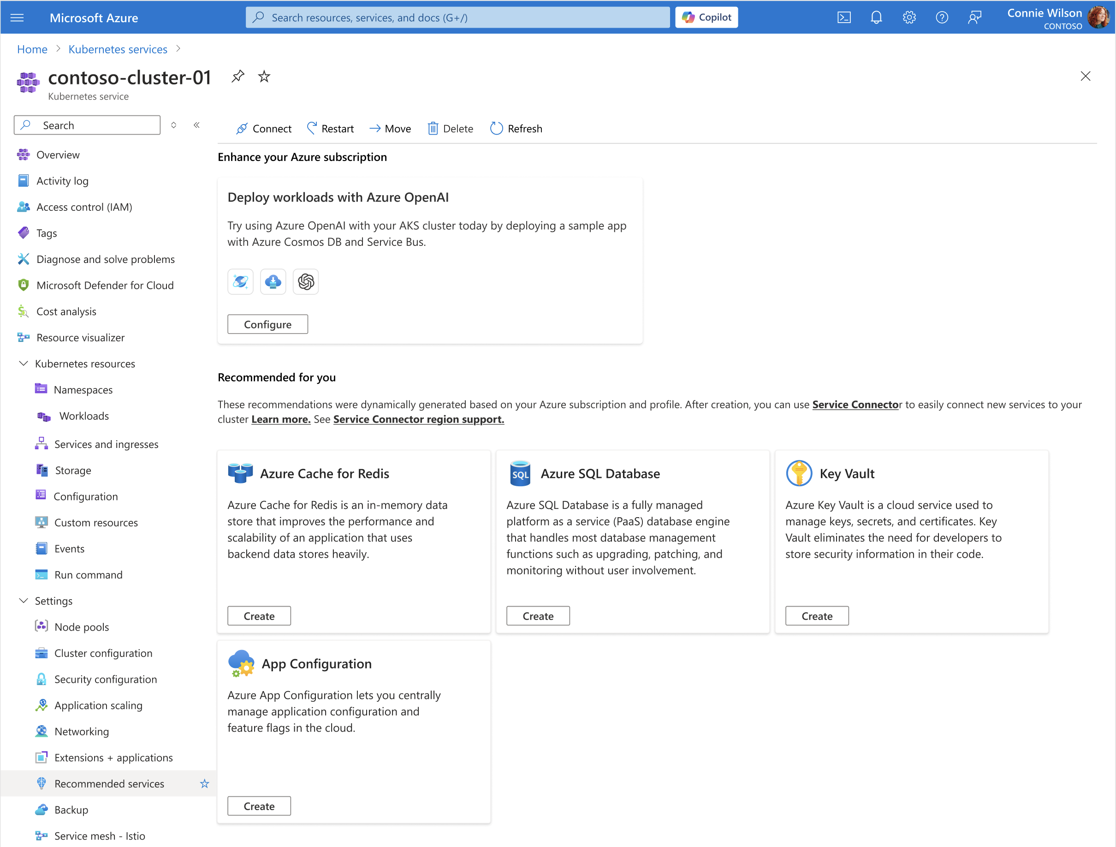Open Service Connector region support link
This screenshot has width=1116, height=847.
tap(419, 419)
